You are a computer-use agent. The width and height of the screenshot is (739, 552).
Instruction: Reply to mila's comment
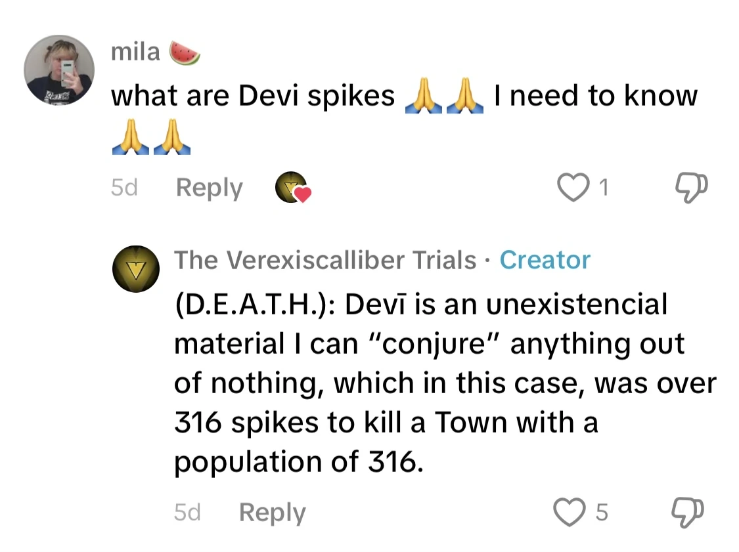[x=208, y=187]
